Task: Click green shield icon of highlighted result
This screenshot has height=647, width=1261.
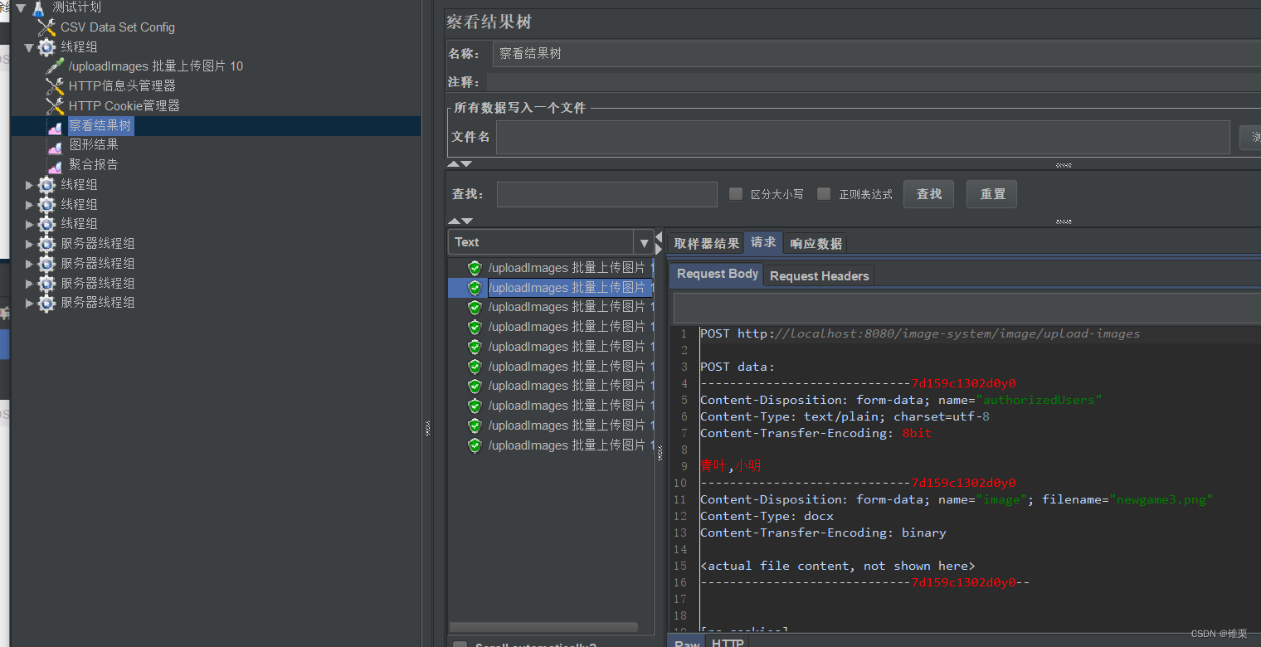Action: (x=475, y=288)
